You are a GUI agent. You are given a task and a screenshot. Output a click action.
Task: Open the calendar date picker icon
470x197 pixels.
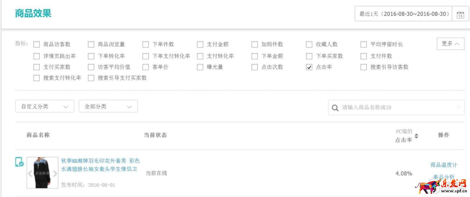(460, 14)
